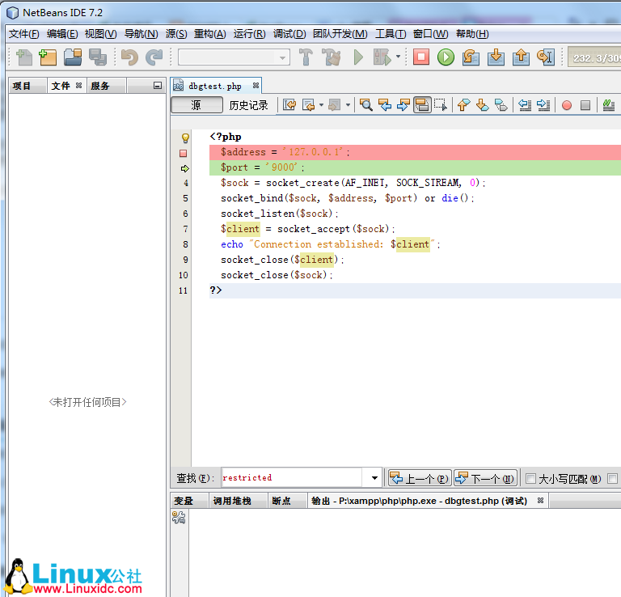Click the Run to Cursor icon
621x597 pixels.
click(546, 57)
